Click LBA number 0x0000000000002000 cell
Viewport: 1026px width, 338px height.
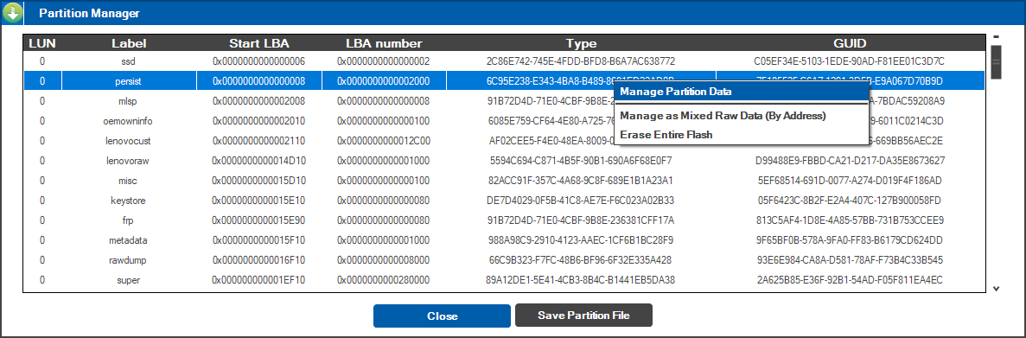pyautogui.click(x=384, y=81)
